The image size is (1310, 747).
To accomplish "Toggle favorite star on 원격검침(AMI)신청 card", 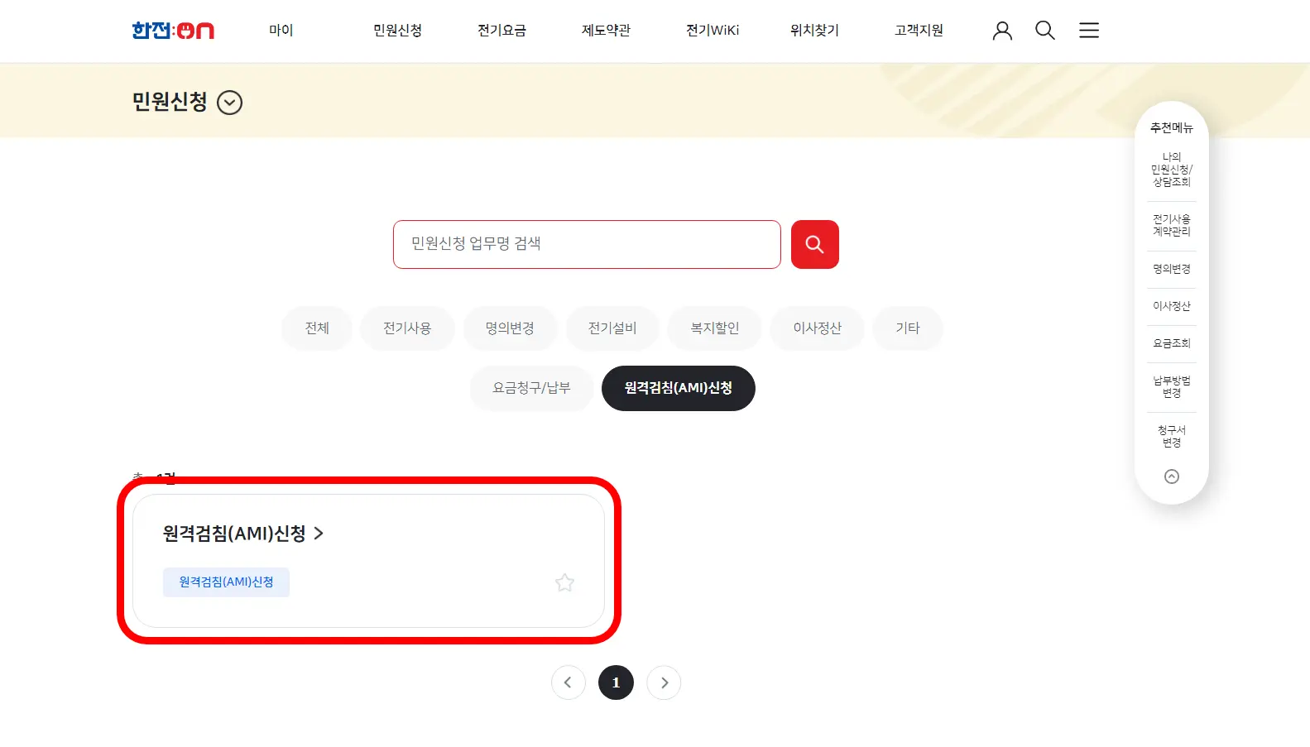I will [564, 582].
